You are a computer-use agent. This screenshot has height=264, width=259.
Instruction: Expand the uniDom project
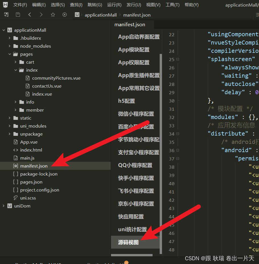(x=3, y=206)
